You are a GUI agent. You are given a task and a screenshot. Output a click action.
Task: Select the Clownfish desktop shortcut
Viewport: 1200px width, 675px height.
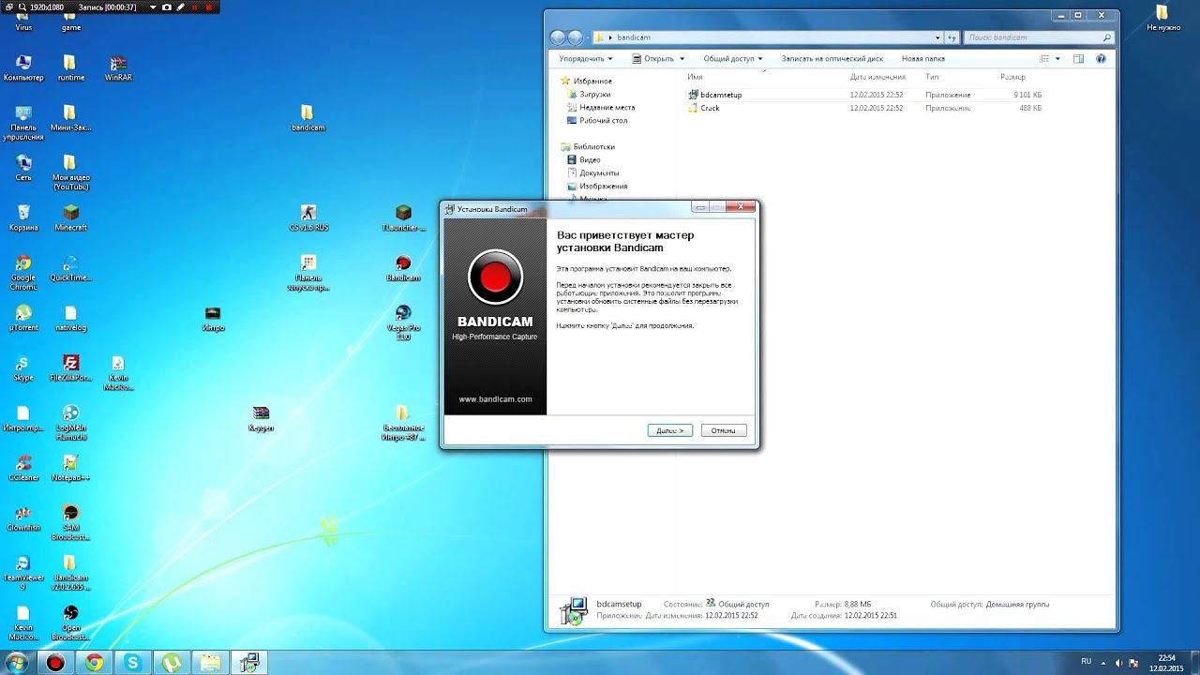tap(23, 518)
